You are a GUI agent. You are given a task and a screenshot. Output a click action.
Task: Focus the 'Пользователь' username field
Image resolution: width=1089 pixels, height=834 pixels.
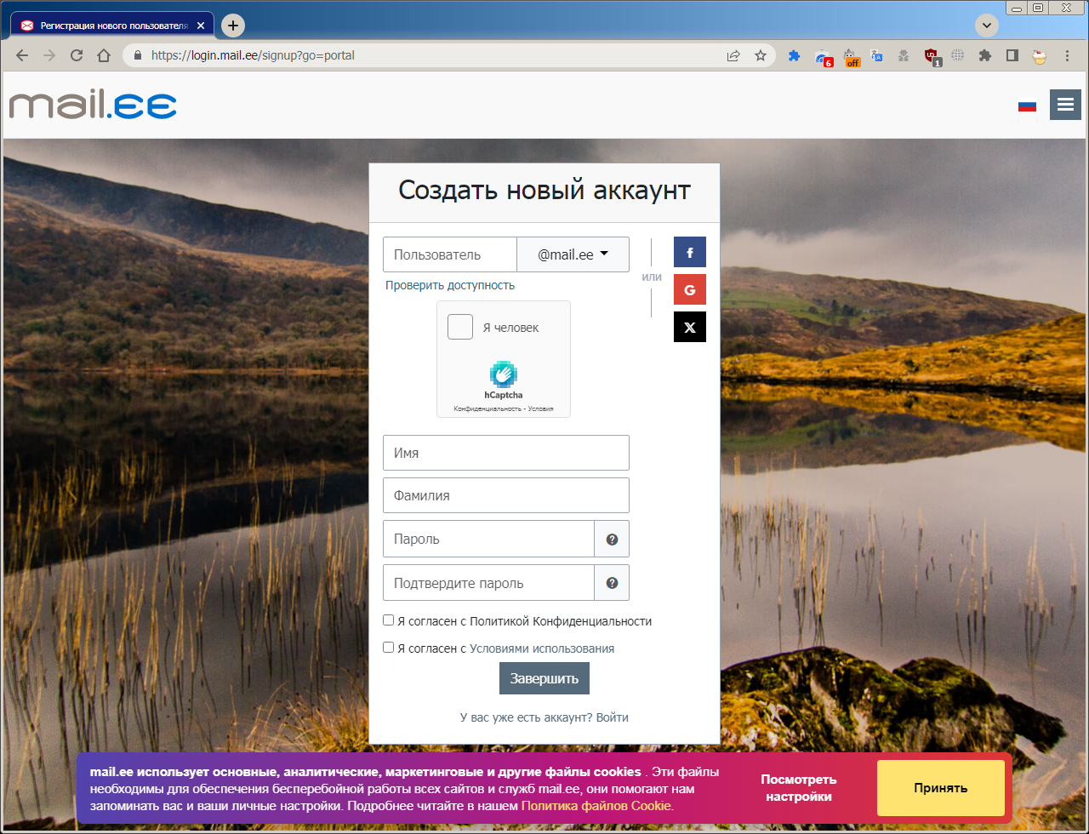[x=450, y=254]
